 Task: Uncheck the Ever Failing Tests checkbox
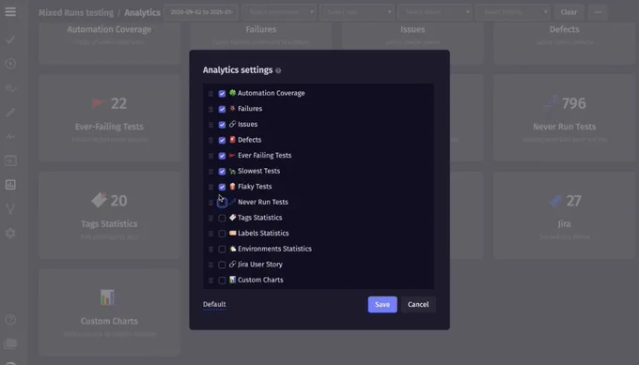point(222,156)
